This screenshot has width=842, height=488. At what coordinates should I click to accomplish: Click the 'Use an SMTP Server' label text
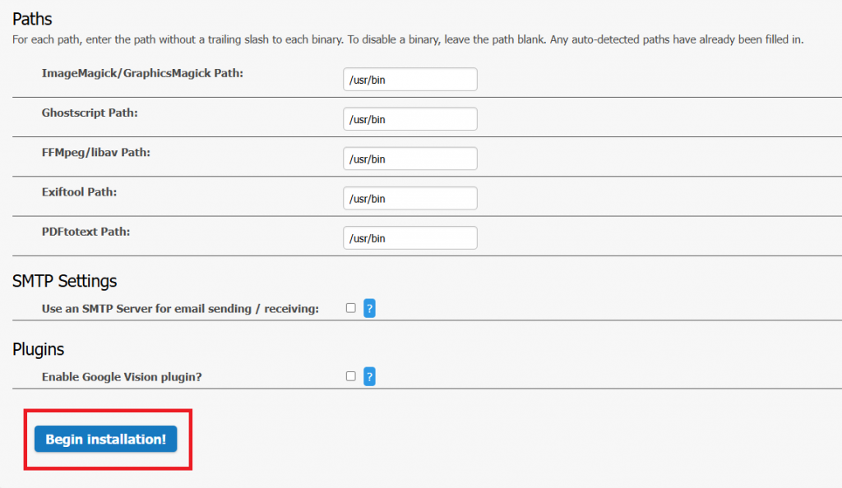(180, 309)
